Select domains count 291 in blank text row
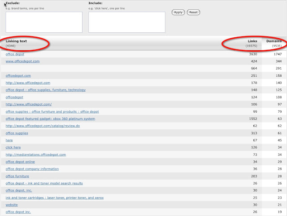This screenshot has height=216, width=287. click(279, 68)
